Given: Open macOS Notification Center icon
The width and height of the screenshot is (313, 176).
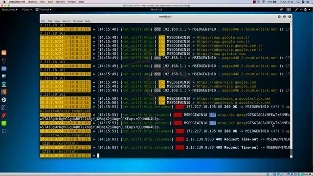Looking at the screenshot, I should pyautogui.click(x=308, y=2).
